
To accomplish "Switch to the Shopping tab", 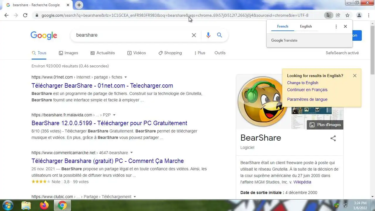I will pyautogui.click(x=170, y=53).
